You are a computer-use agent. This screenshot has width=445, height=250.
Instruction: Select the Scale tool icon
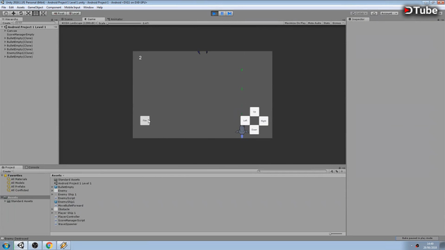[29, 13]
